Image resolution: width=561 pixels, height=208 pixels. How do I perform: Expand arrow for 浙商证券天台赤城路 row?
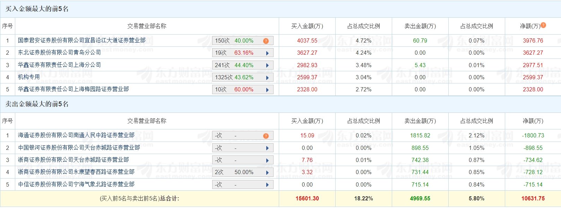[267, 161]
